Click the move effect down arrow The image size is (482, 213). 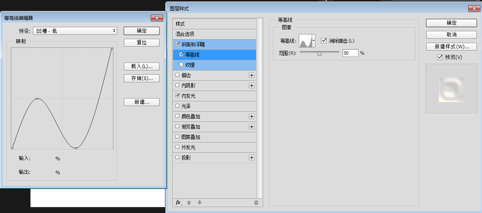[199, 203]
